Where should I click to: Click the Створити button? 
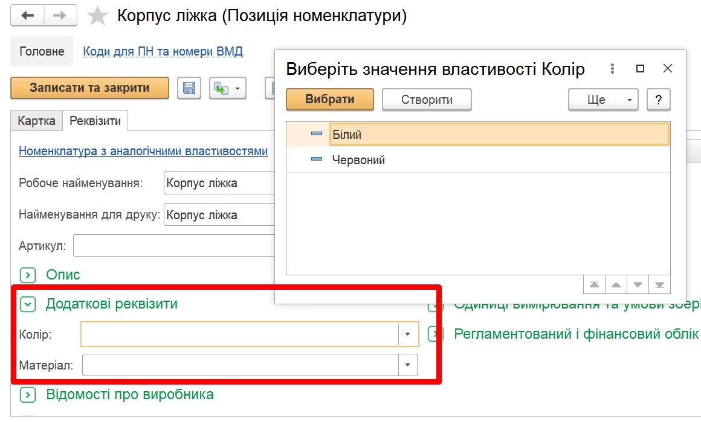[x=427, y=100]
